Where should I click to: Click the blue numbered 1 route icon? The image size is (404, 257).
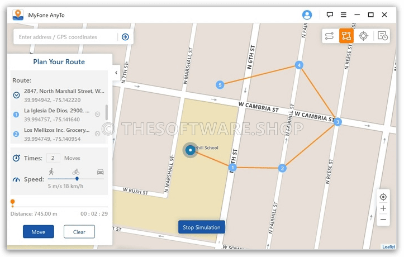16,115
